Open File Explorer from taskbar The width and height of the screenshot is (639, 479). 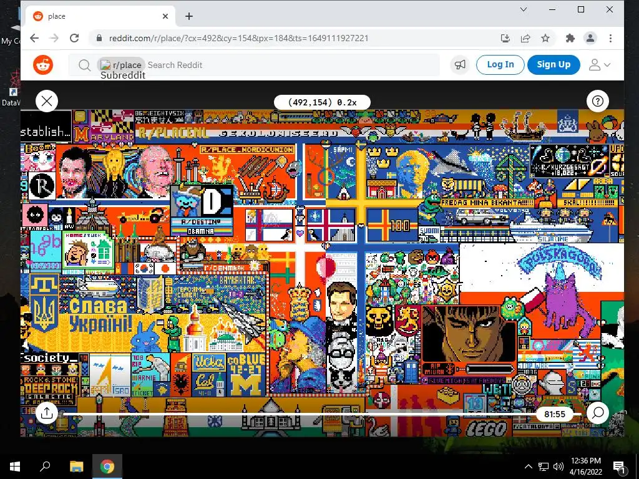[76, 467]
